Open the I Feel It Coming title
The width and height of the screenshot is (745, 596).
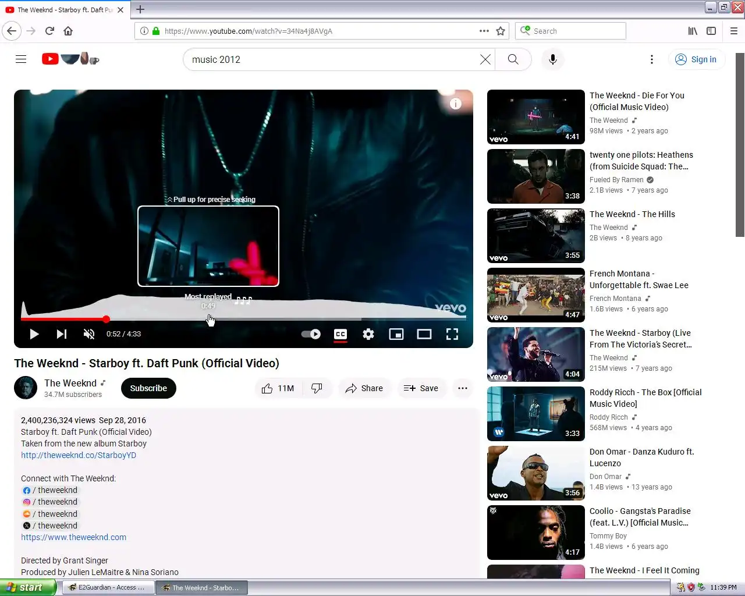644,570
